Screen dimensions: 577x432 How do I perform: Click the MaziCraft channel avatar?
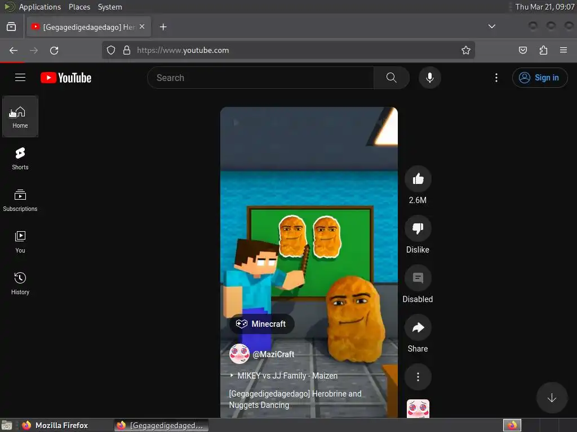(x=239, y=354)
